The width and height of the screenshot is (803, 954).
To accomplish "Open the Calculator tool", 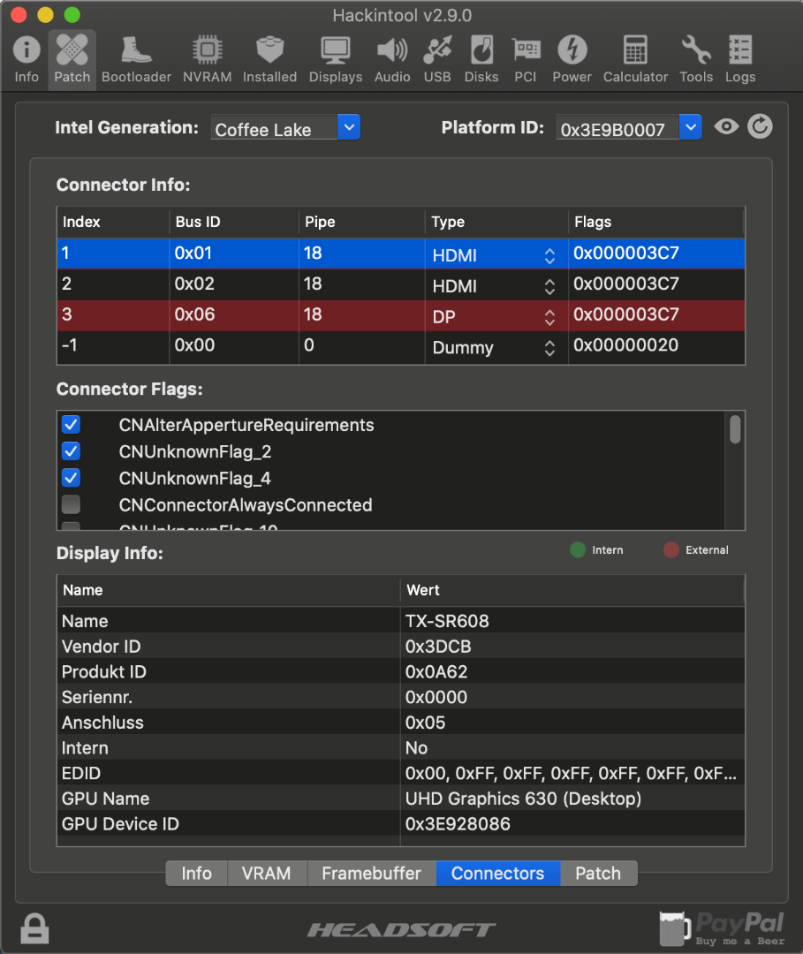I will tap(635, 58).
